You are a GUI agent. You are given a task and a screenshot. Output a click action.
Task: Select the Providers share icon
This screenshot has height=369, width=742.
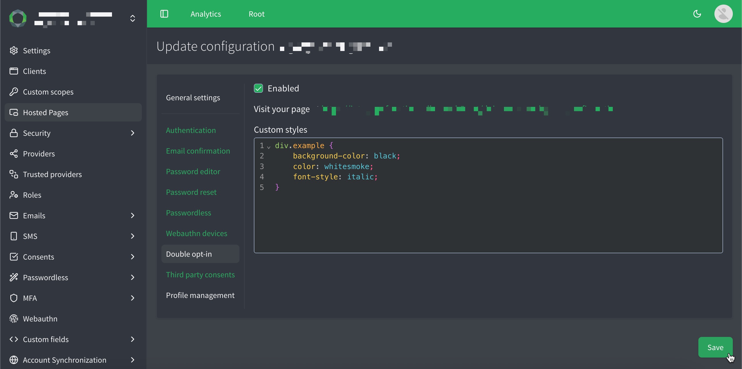pyautogui.click(x=14, y=154)
